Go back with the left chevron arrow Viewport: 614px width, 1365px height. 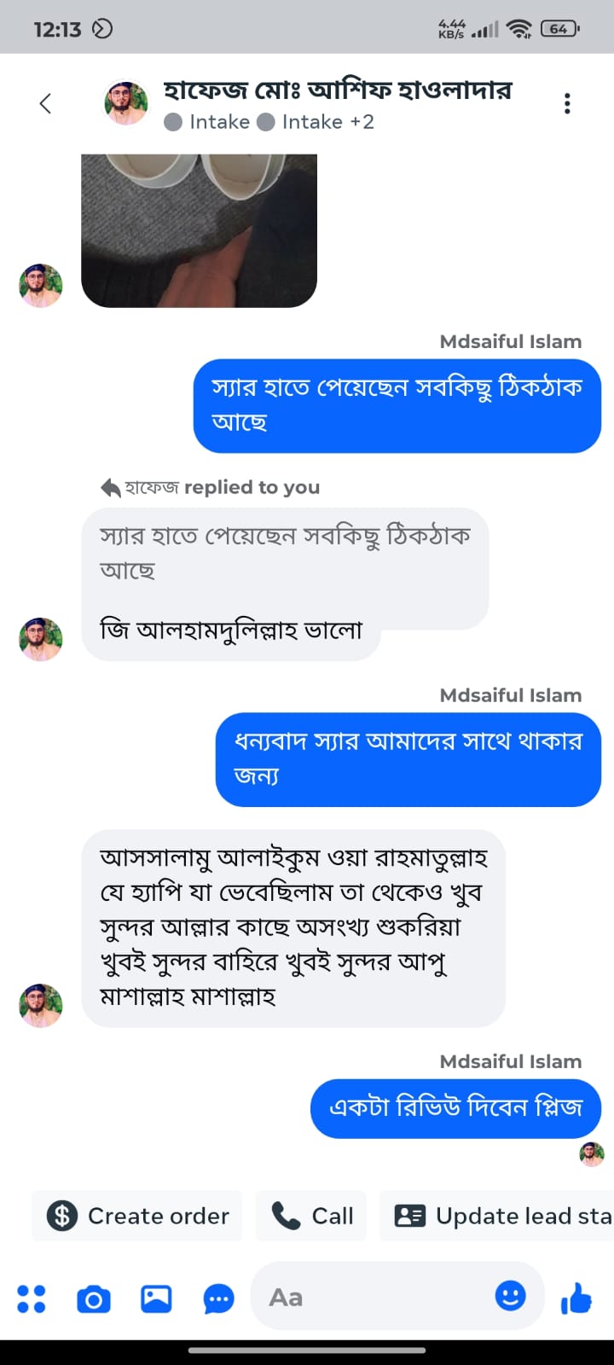[x=46, y=102]
